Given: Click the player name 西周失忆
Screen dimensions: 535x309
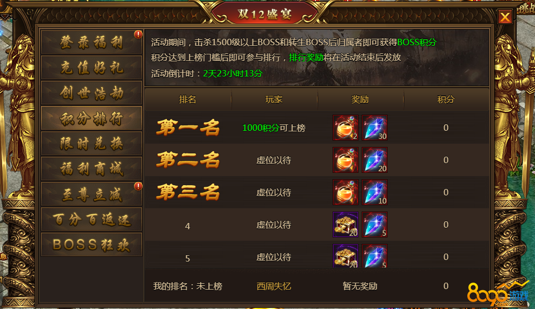Looking at the screenshot, I should tap(273, 286).
